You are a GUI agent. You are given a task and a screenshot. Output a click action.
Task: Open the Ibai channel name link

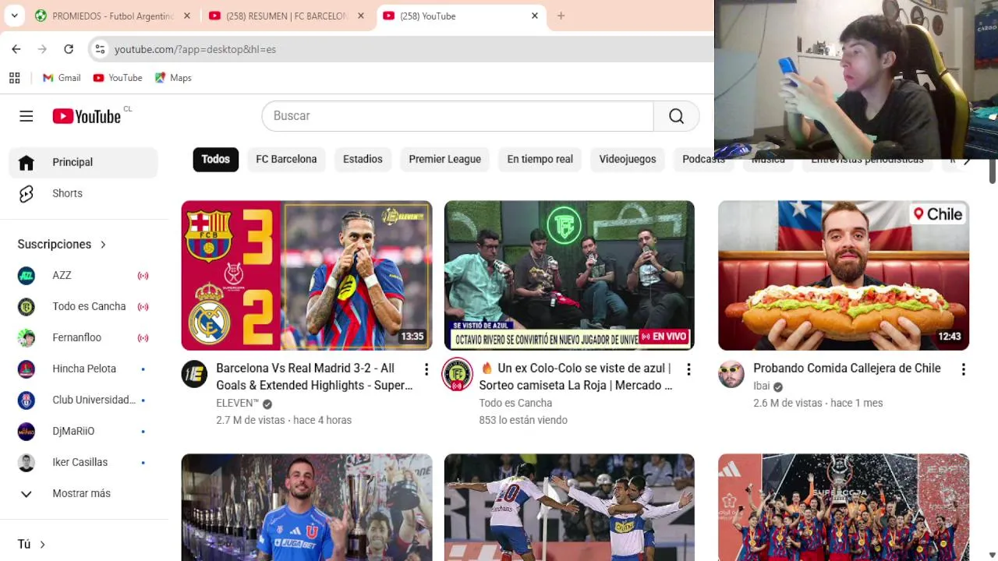(762, 386)
